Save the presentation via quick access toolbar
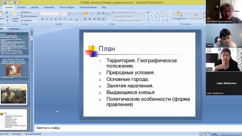 [x=5, y=3]
